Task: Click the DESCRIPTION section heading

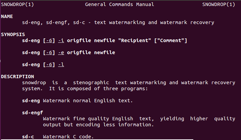Action: tap(17, 77)
